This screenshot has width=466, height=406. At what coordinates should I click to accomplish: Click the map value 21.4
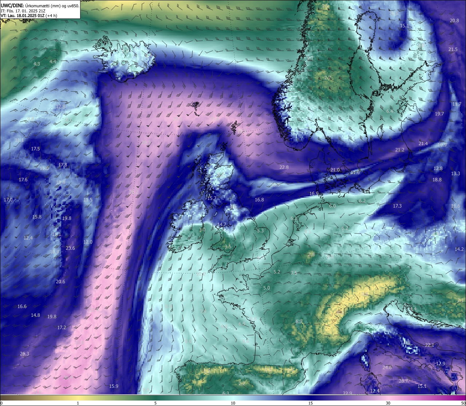423,143
